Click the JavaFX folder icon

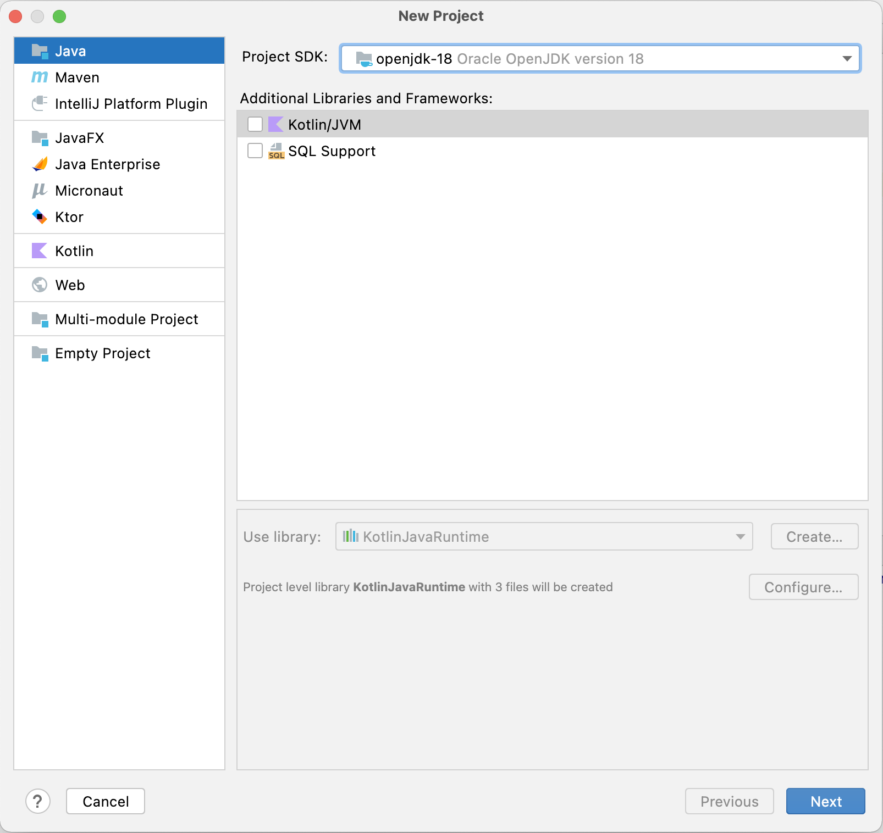point(40,138)
